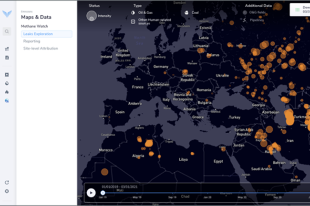Click the Greece label on map
The image size is (310, 206).
198,117
